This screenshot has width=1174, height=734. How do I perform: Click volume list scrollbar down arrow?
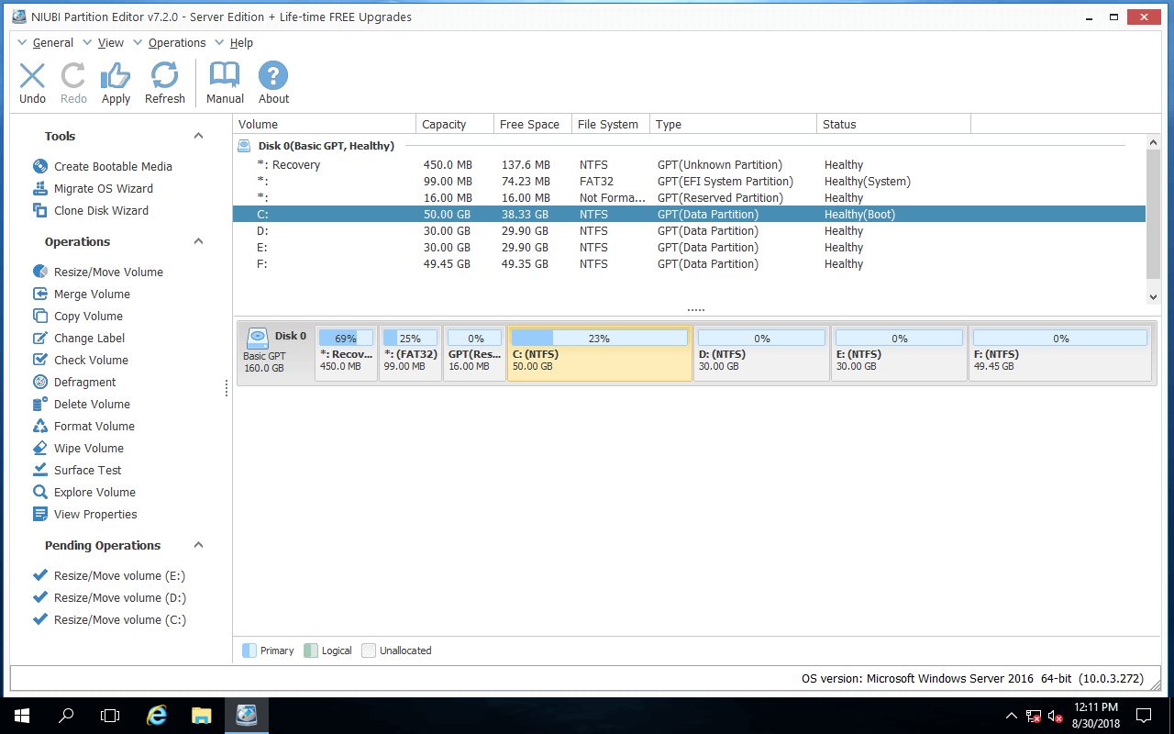coord(1154,296)
